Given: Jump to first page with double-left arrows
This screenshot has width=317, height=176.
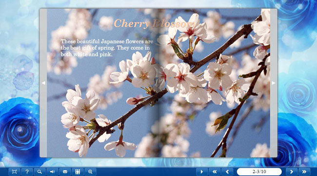Looking at the screenshot, I should point(215,172).
